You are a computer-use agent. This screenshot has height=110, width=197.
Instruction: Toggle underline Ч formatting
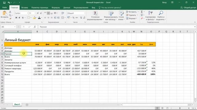tap(22, 18)
